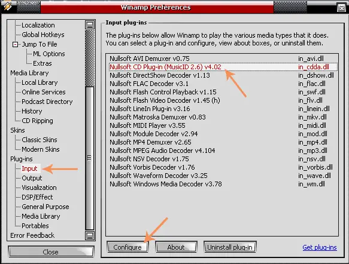Screen dimensions: 349x264
Task: Select Extras under Jump To File
Action: click(x=43, y=63)
